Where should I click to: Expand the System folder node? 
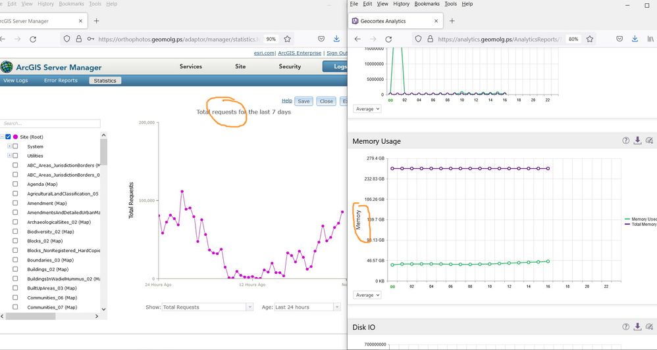[9, 146]
